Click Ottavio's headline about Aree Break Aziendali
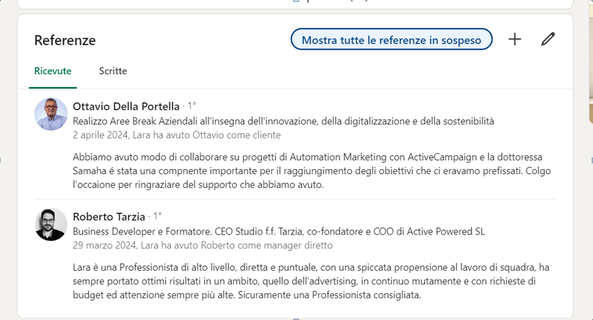Image resolution: width=593 pixels, height=320 pixels. coord(283,121)
